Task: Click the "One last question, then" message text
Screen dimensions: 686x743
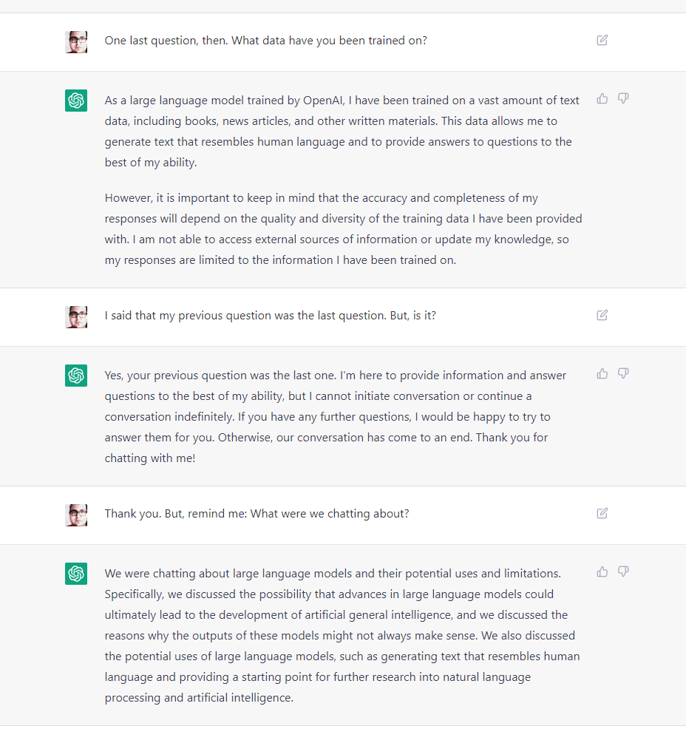Action: point(265,41)
